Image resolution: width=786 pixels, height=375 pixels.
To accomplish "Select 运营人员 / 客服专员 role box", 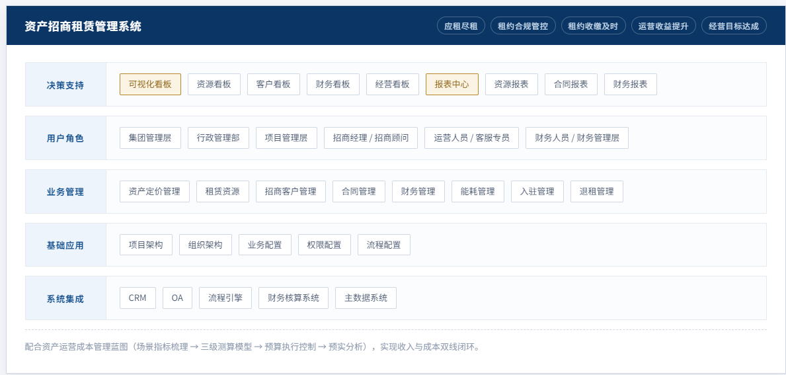I will tap(471, 138).
